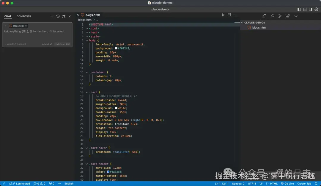The height and width of the screenshot is (186, 321).
Task: Open errors and warnings count
Action: pyautogui.click(x=39, y=184)
